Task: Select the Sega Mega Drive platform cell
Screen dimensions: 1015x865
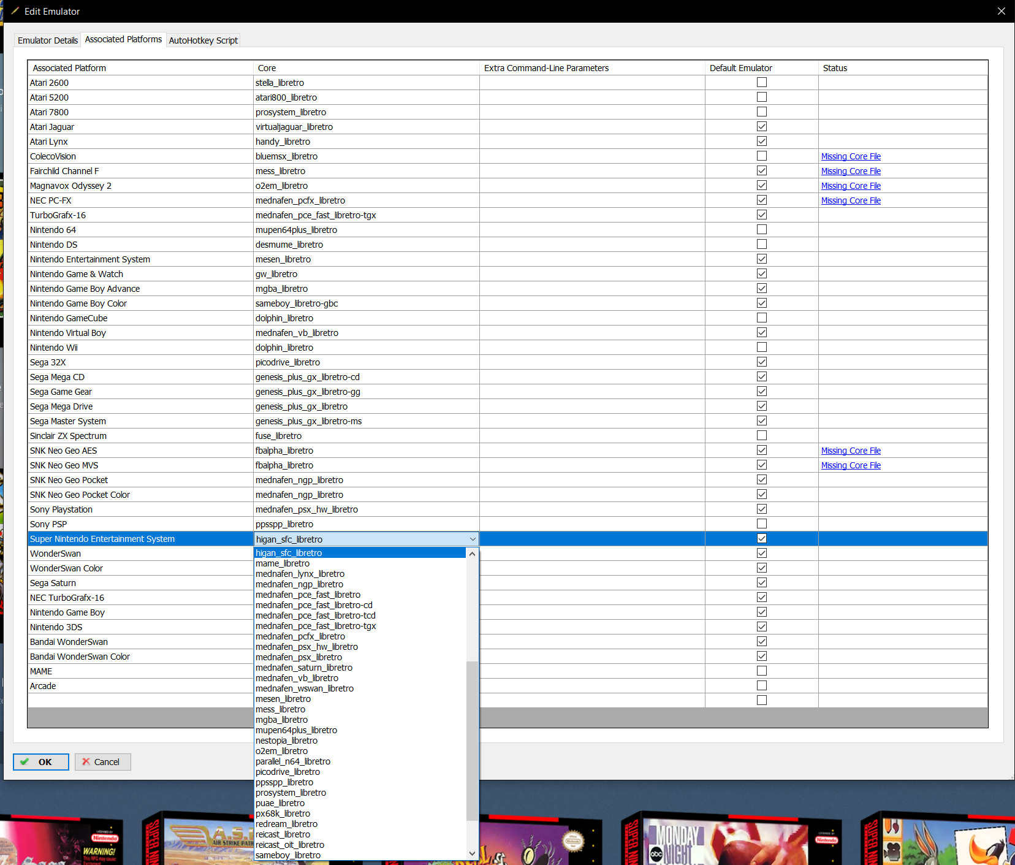Action: (x=140, y=406)
